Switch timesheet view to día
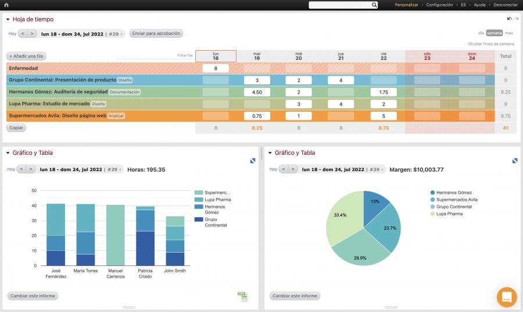This screenshot has width=523, height=312. pos(481,33)
